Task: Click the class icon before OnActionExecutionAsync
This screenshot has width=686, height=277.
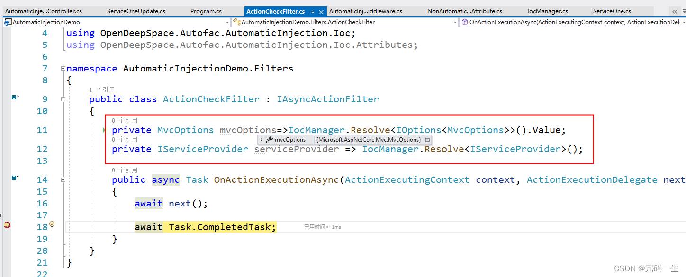Action: tap(464, 22)
